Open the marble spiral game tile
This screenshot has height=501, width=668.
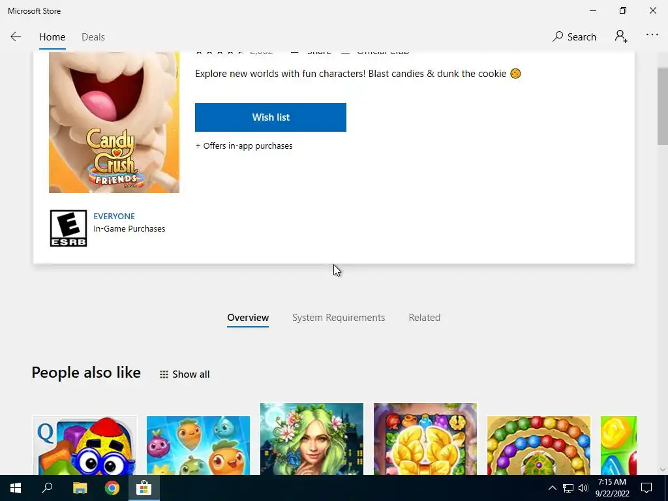538,445
